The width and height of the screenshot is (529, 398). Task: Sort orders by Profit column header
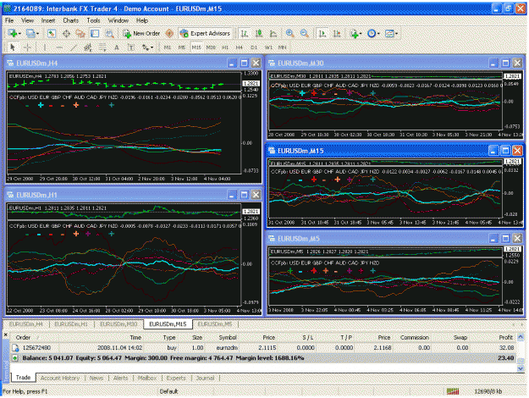[505, 337]
